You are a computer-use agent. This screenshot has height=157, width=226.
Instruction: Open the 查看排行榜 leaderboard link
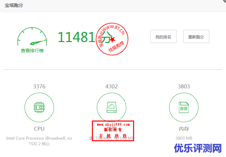pos(32,51)
